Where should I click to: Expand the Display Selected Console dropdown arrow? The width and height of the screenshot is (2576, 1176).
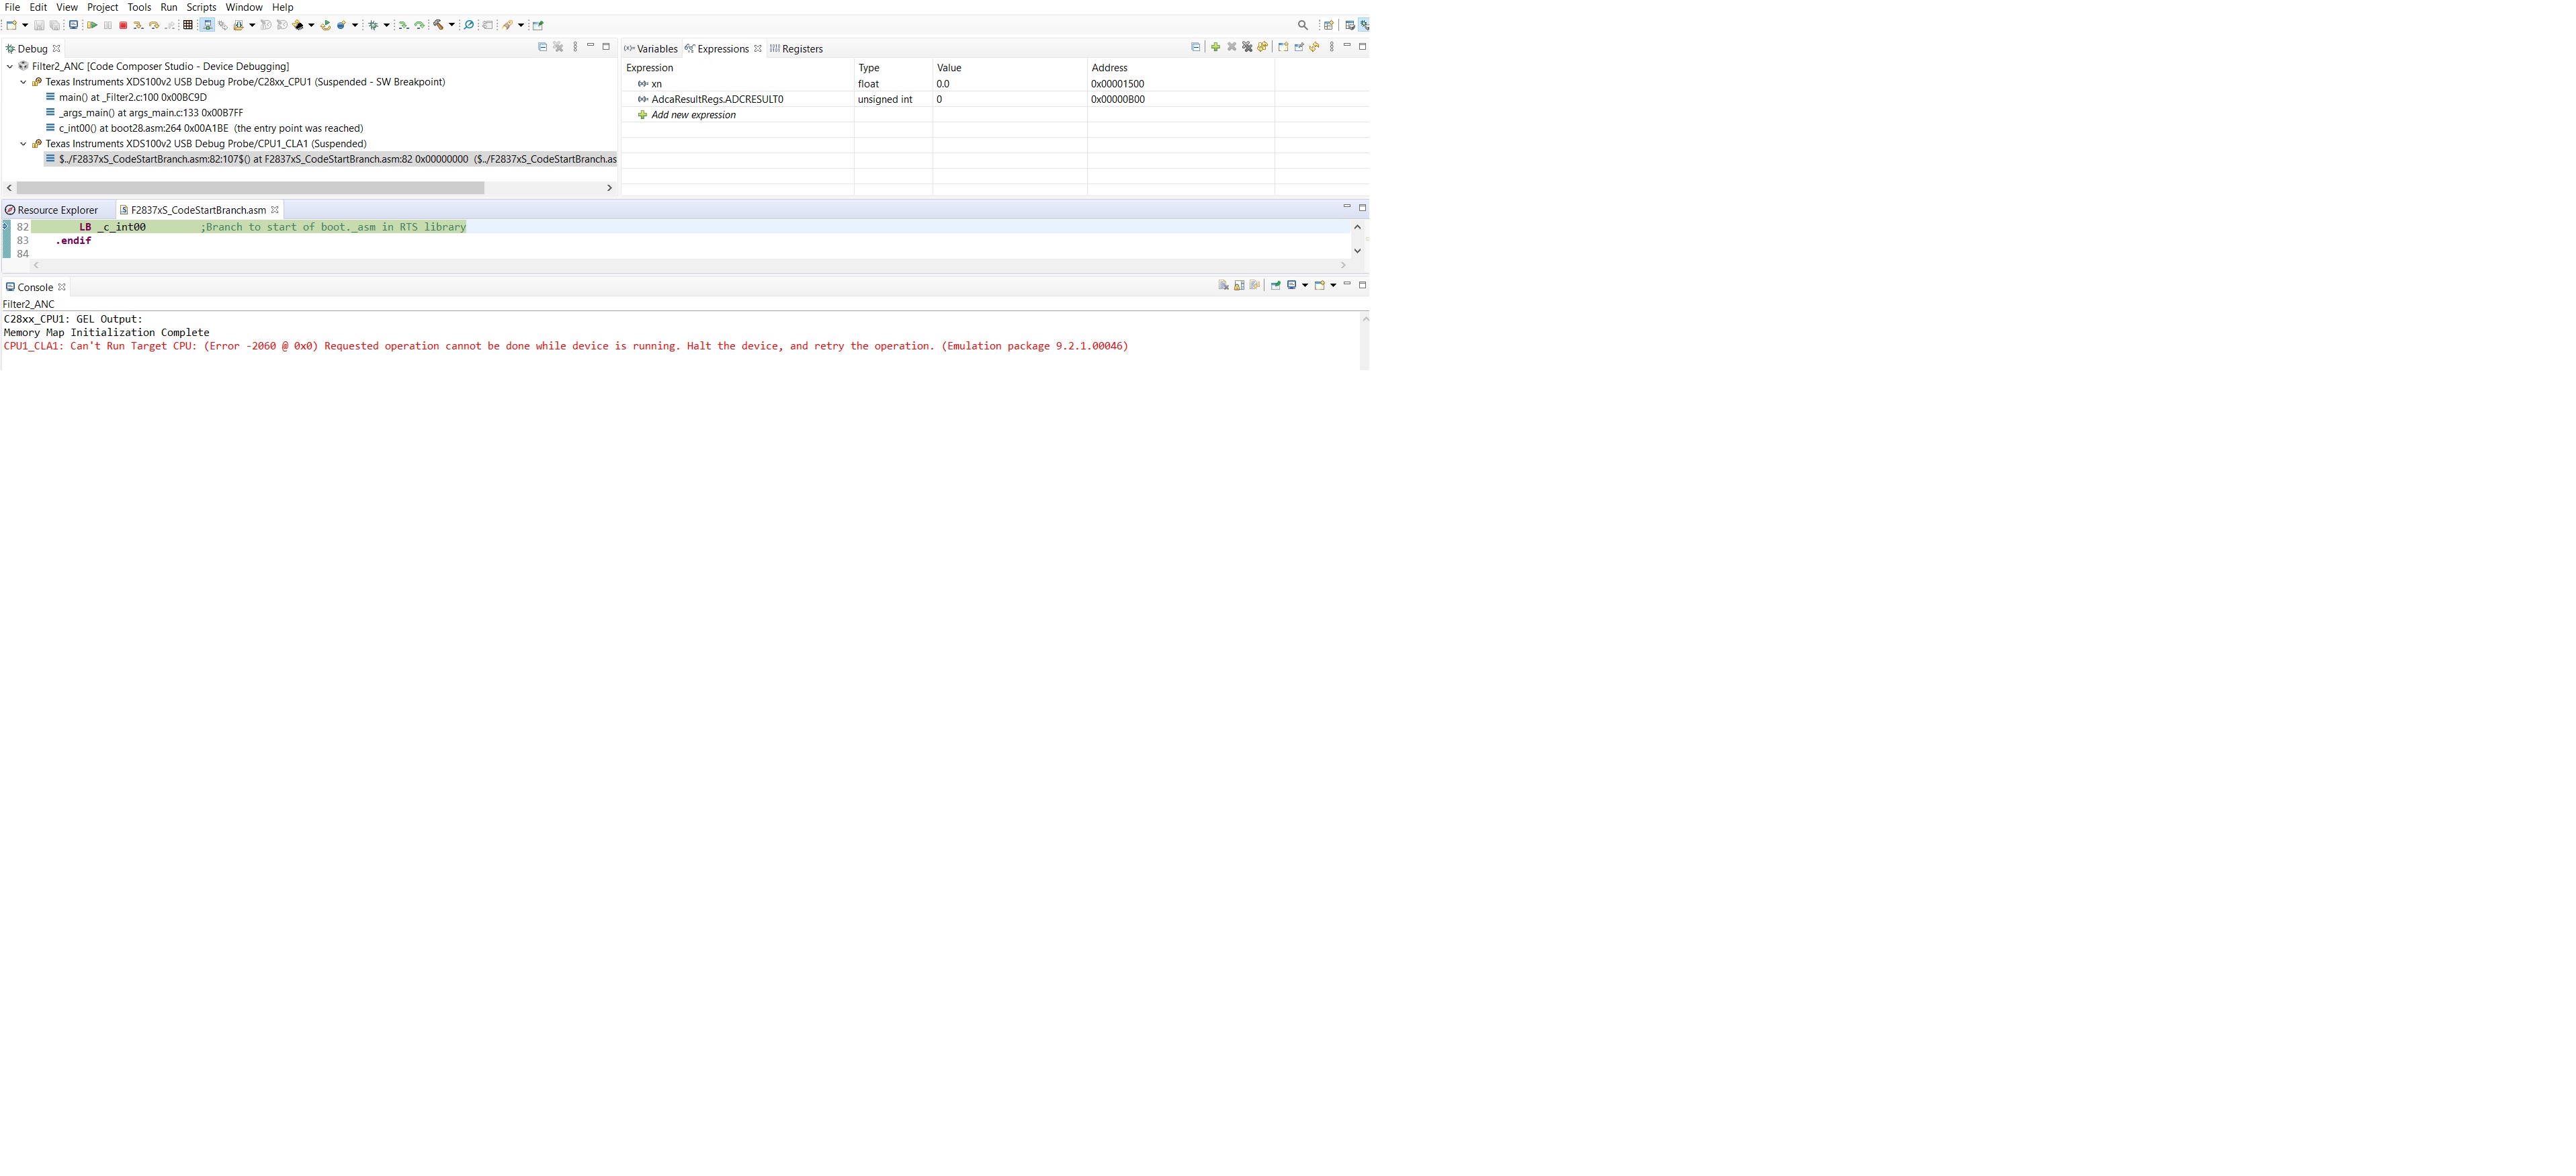pyautogui.click(x=1305, y=286)
